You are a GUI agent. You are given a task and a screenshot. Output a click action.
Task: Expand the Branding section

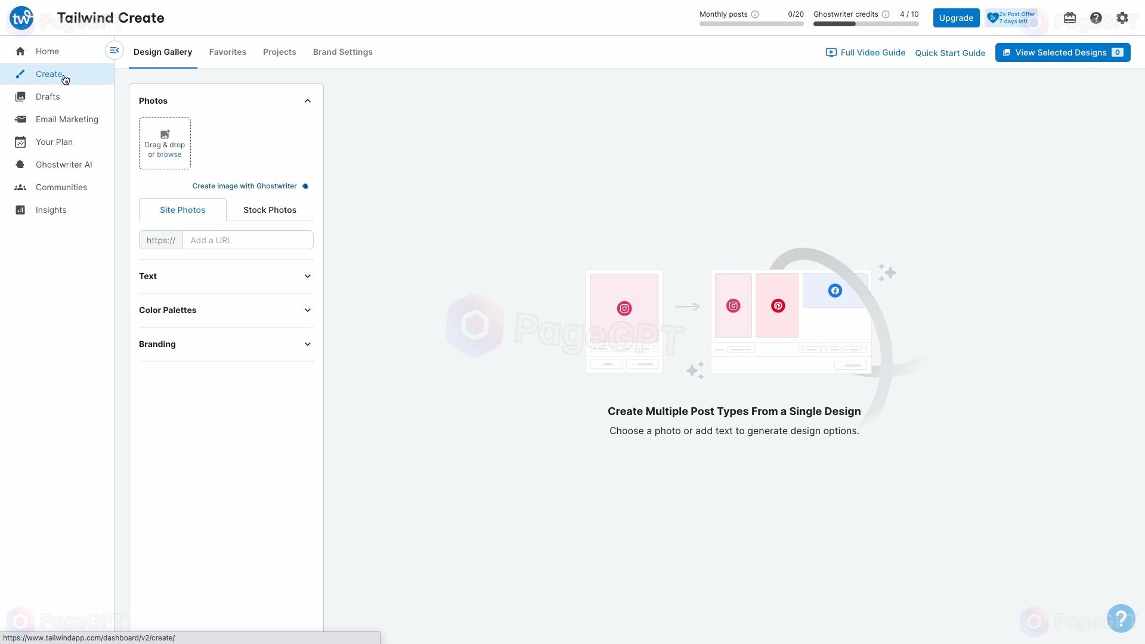point(308,343)
